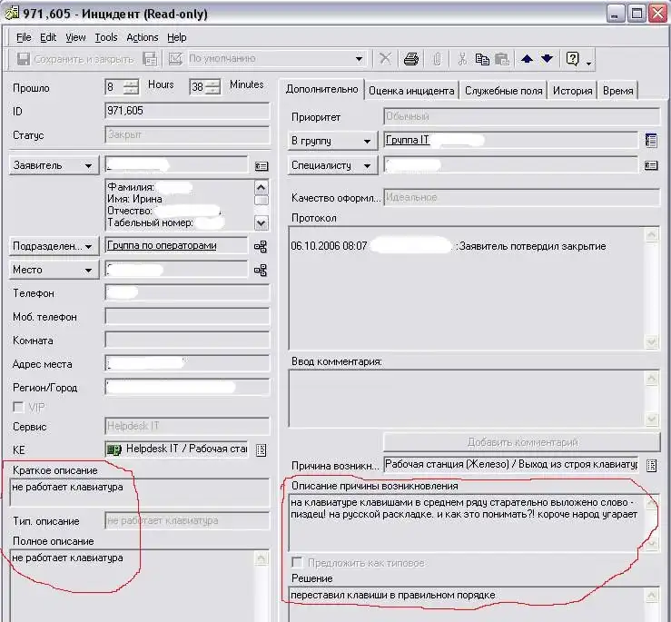Open the В группу dropdown

tap(331, 141)
